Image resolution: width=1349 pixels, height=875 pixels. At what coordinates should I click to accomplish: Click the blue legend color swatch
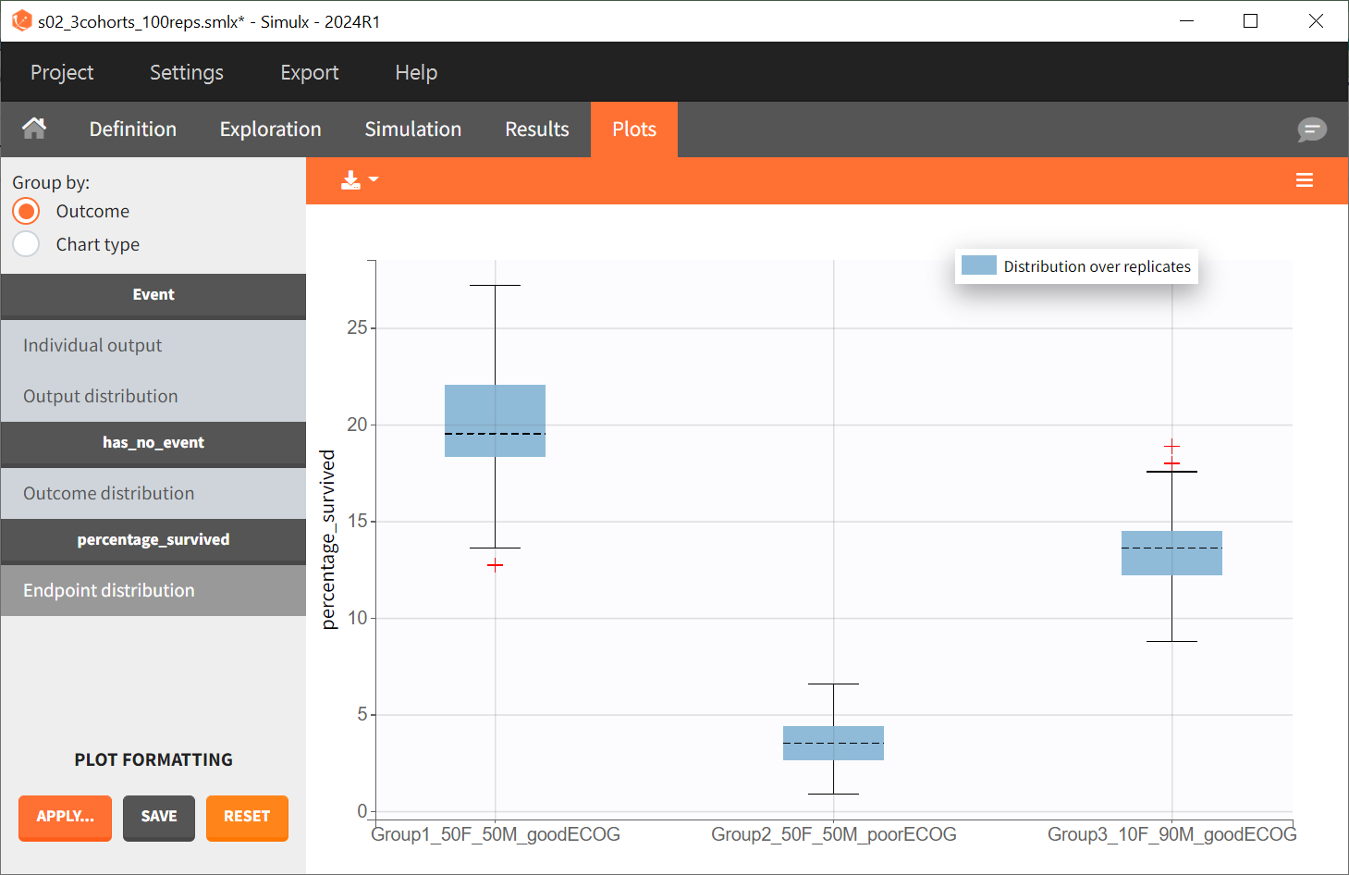pyautogui.click(x=978, y=266)
